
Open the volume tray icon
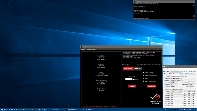(182, 109)
